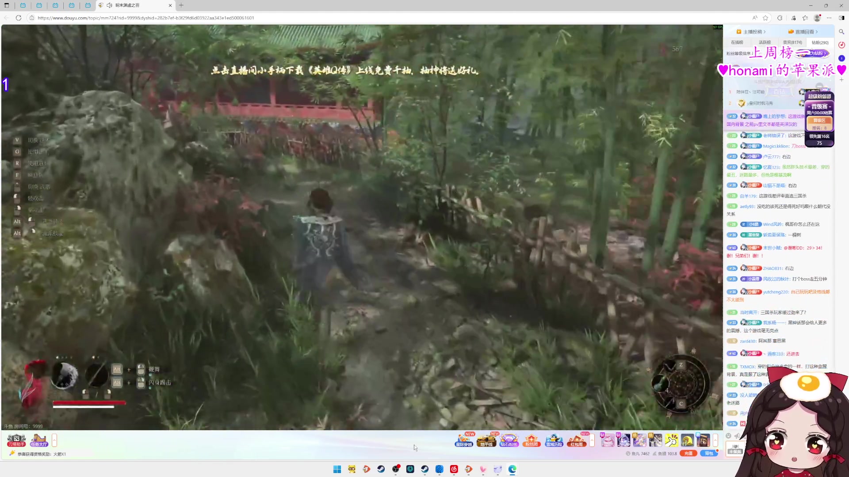Open the emoji picker in chat
Screen dimensions: 849x477
[729, 436]
